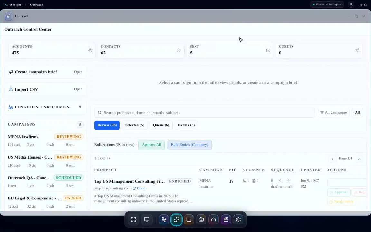Viewport: 371px width, 232px height.
Task: Open the sparkles app in dock
Action: 176,220
